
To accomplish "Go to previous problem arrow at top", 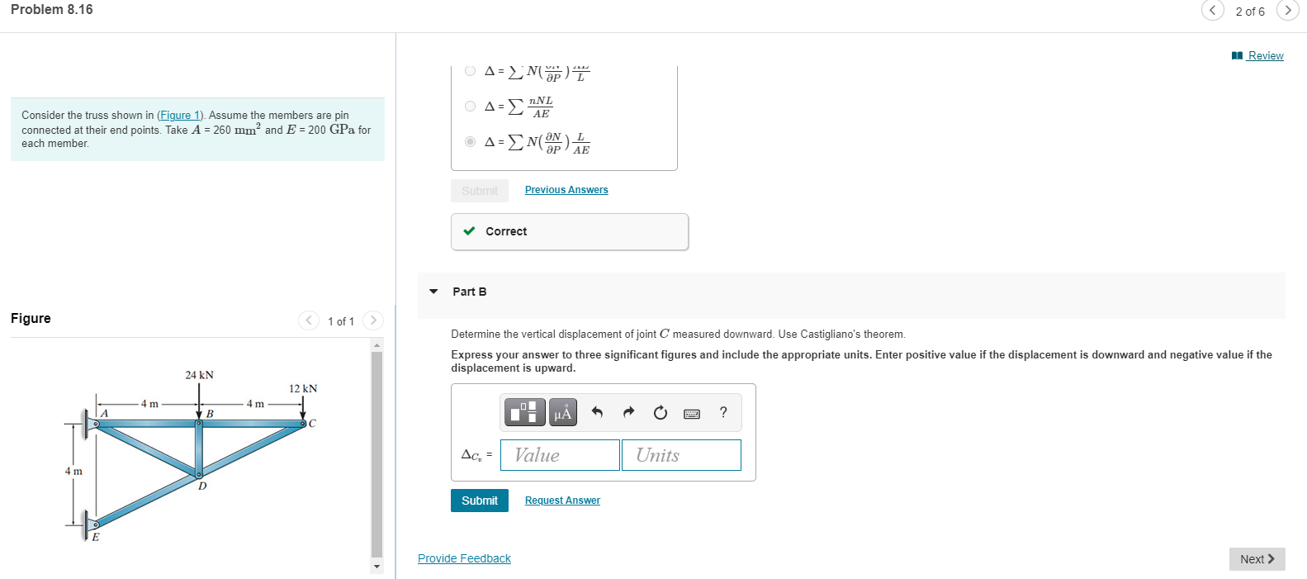I will (x=1212, y=11).
